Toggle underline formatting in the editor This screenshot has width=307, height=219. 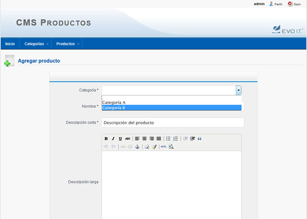(120, 139)
